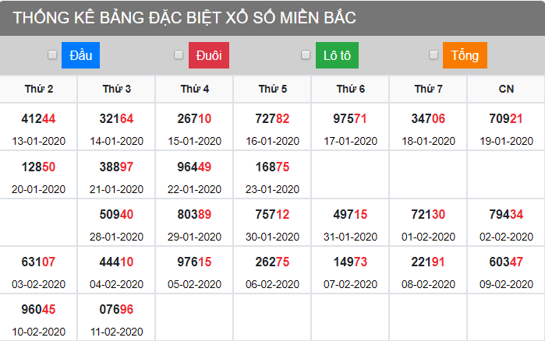This screenshot has height=341, width=545.
Task: Click result 07696 on 11-02-2020
Action: (116, 309)
